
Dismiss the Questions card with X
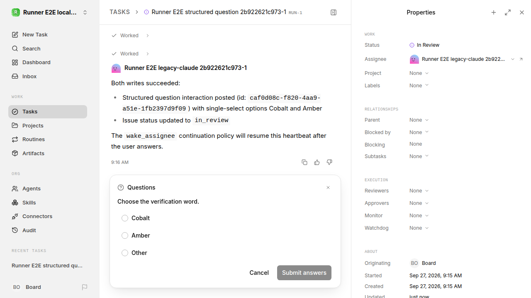point(328,187)
